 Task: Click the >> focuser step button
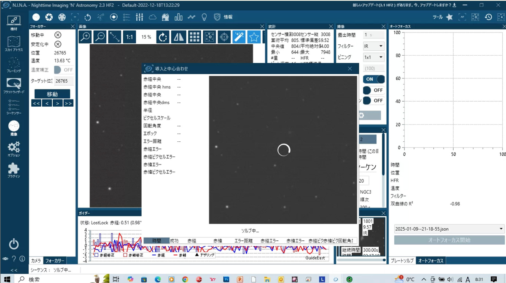68,103
